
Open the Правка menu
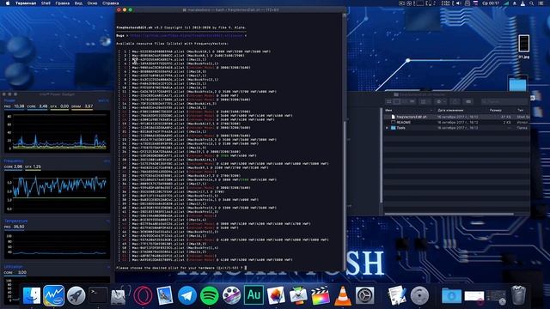pos(62,3)
